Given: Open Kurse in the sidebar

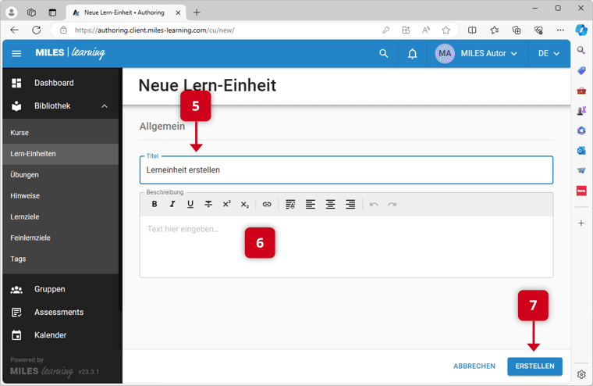Looking at the screenshot, I should coord(20,133).
